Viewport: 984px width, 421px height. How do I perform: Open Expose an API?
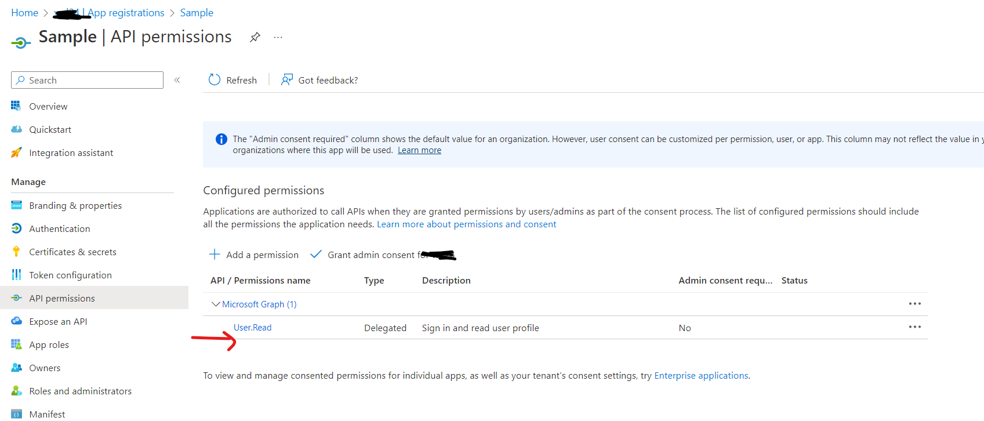click(59, 321)
